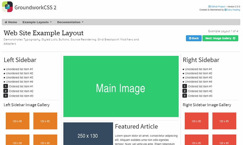The width and height of the screenshot is (243, 145).
Task: Click the home icon in navigation bar
Action: 6,22
